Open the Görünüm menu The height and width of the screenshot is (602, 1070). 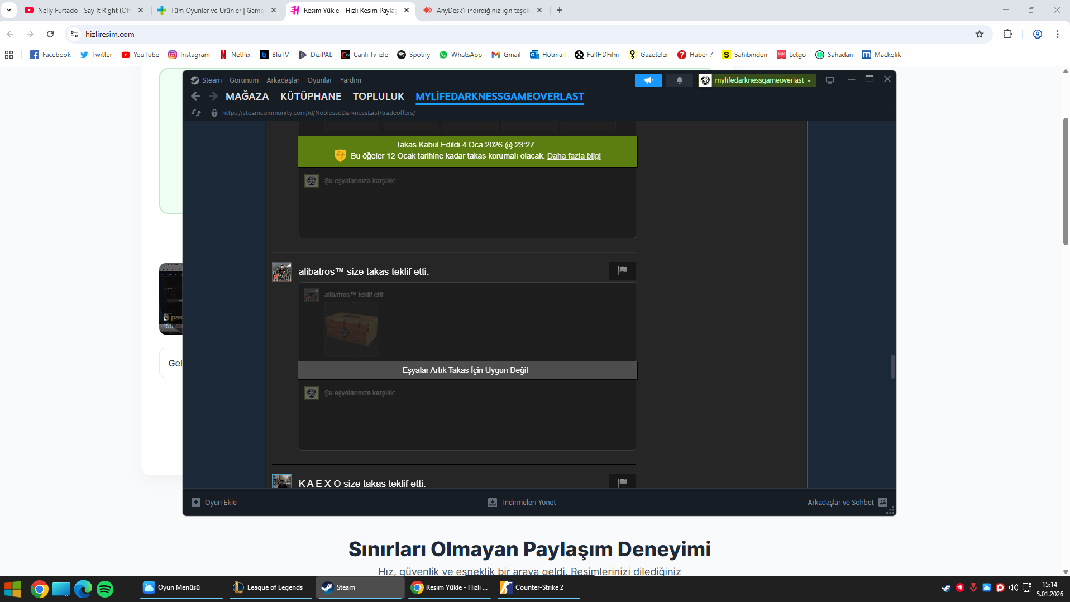(244, 80)
